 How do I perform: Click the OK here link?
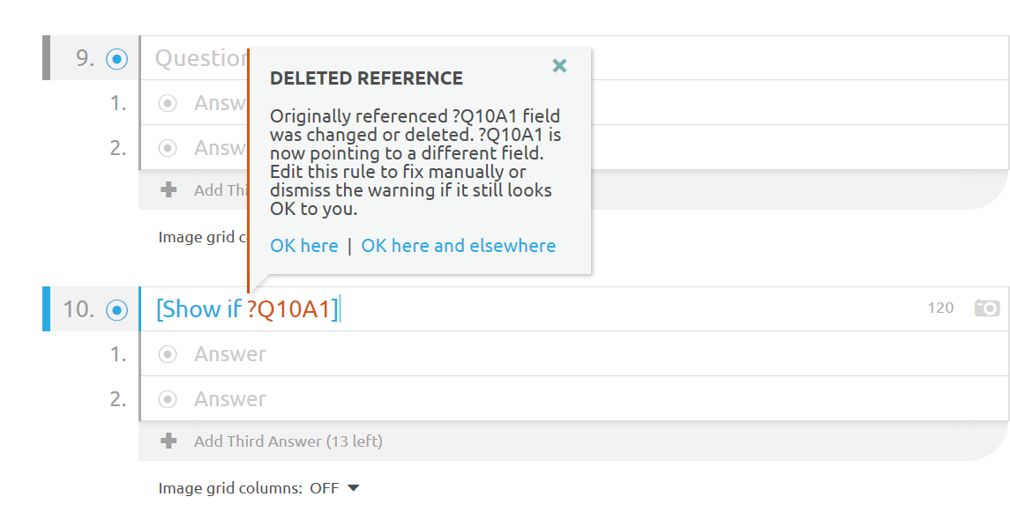coord(304,246)
